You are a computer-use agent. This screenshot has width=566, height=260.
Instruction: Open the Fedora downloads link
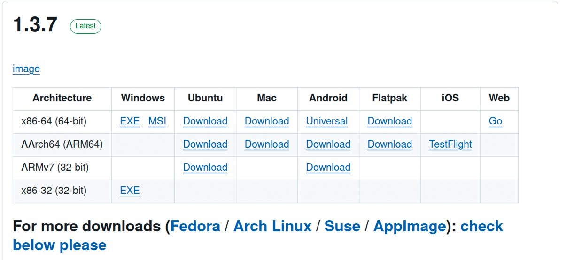195,226
